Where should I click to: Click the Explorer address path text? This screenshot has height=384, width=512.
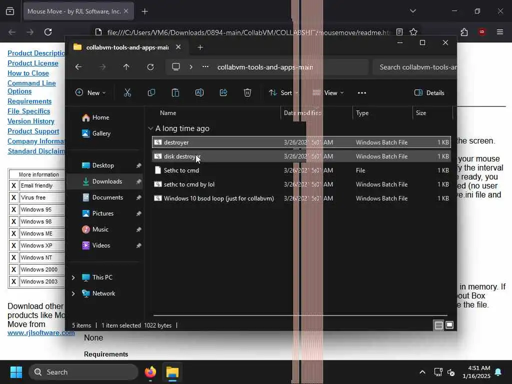coord(265,67)
